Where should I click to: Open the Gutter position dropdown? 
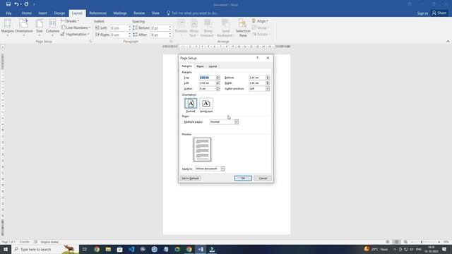[268, 89]
